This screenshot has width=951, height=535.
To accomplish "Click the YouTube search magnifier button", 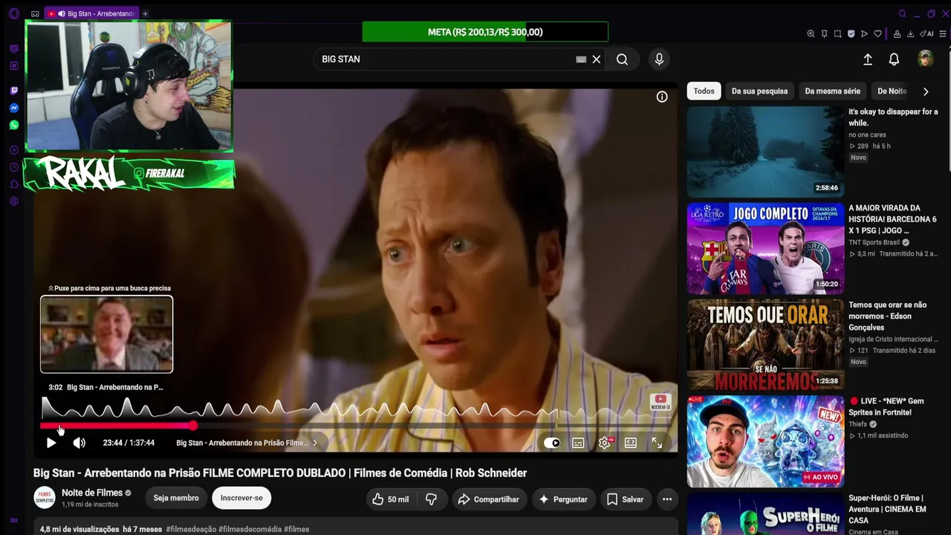I will [622, 59].
